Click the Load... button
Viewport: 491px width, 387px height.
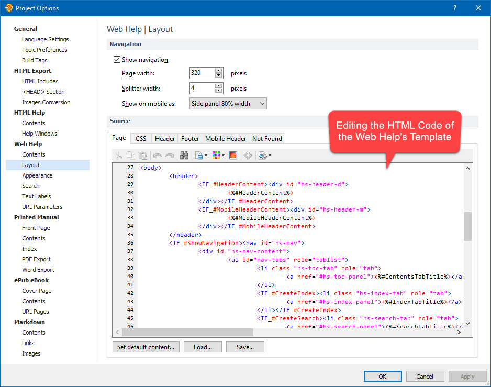(x=203, y=347)
